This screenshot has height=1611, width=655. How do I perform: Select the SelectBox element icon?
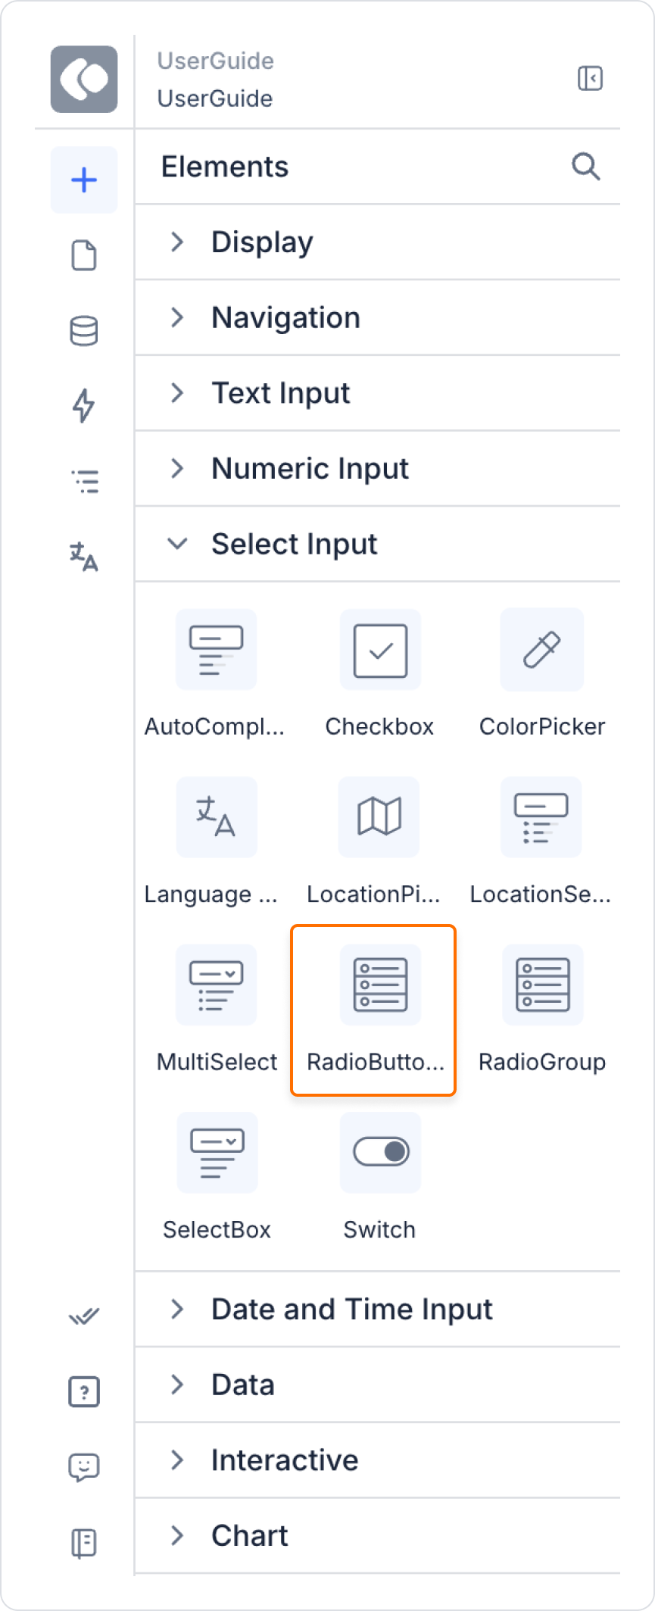point(217,1153)
